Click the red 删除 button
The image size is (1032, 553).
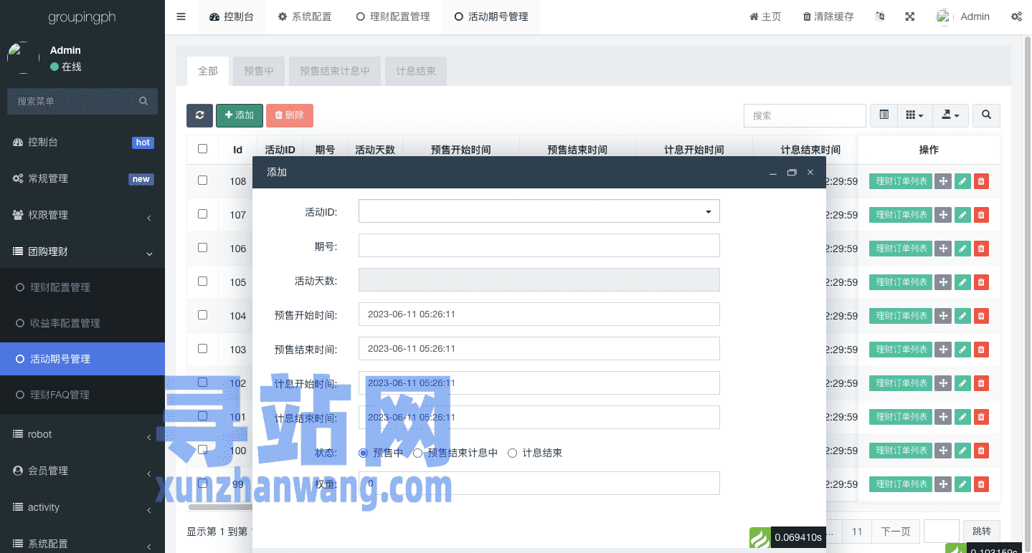290,115
